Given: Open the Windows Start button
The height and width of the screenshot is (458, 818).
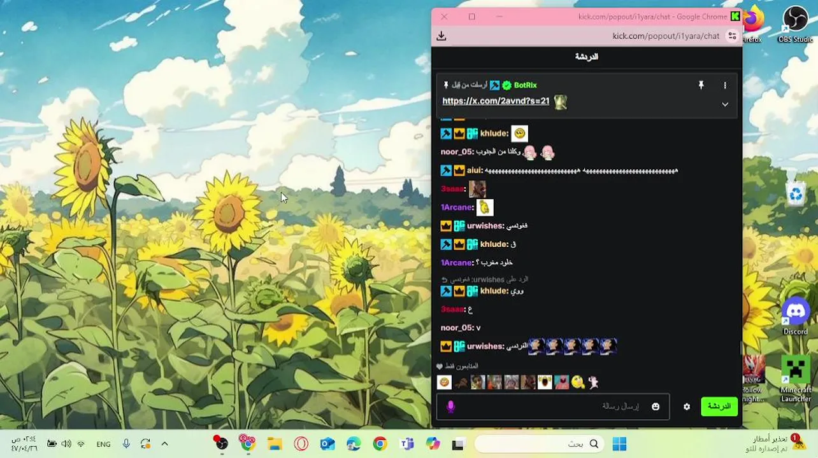Looking at the screenshot, I should tap(619, 443).
